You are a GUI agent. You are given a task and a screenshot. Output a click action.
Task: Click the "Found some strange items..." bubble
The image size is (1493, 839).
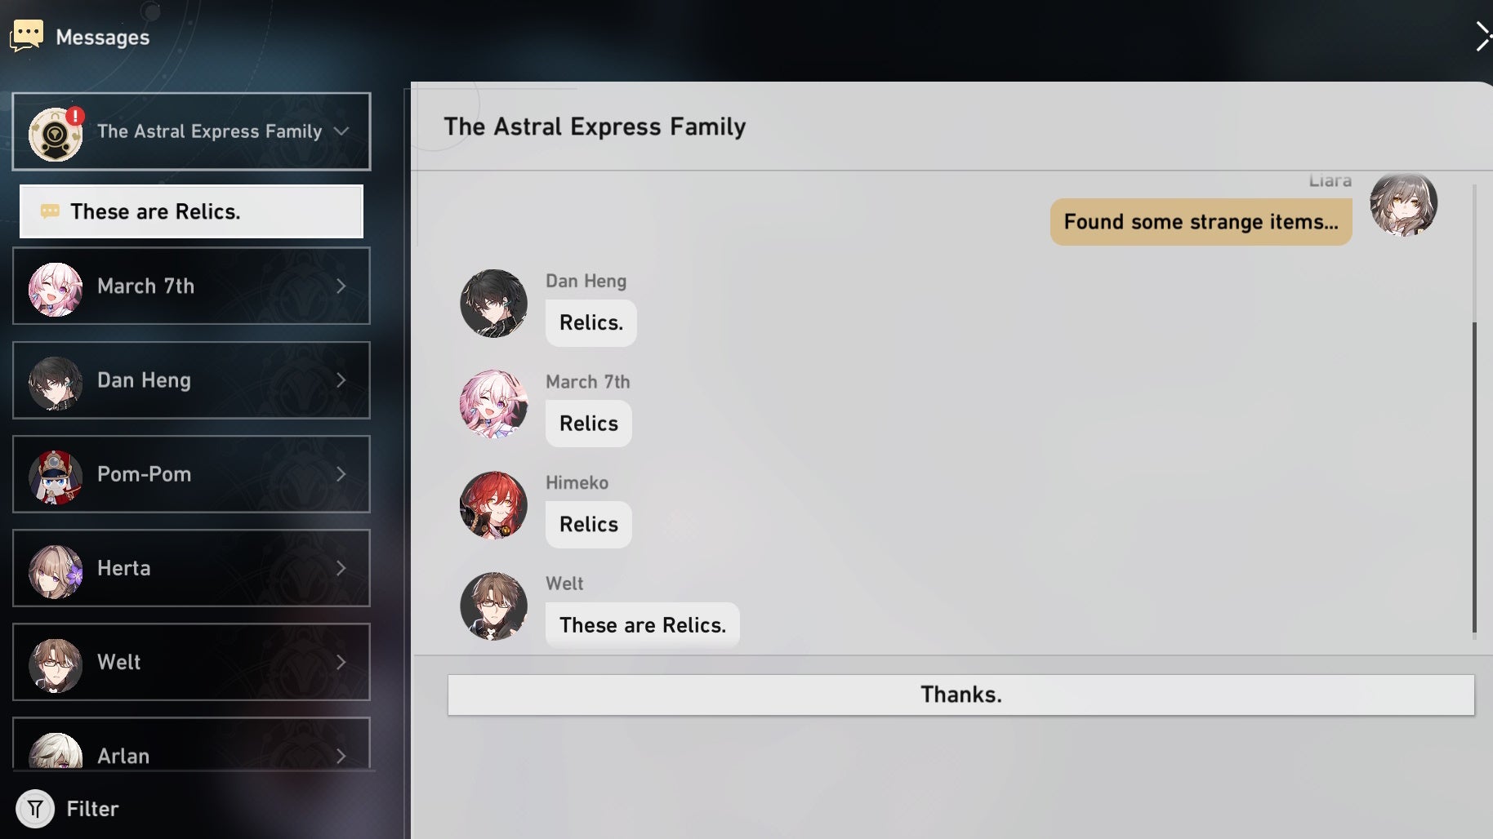(x=1201, y=222)
